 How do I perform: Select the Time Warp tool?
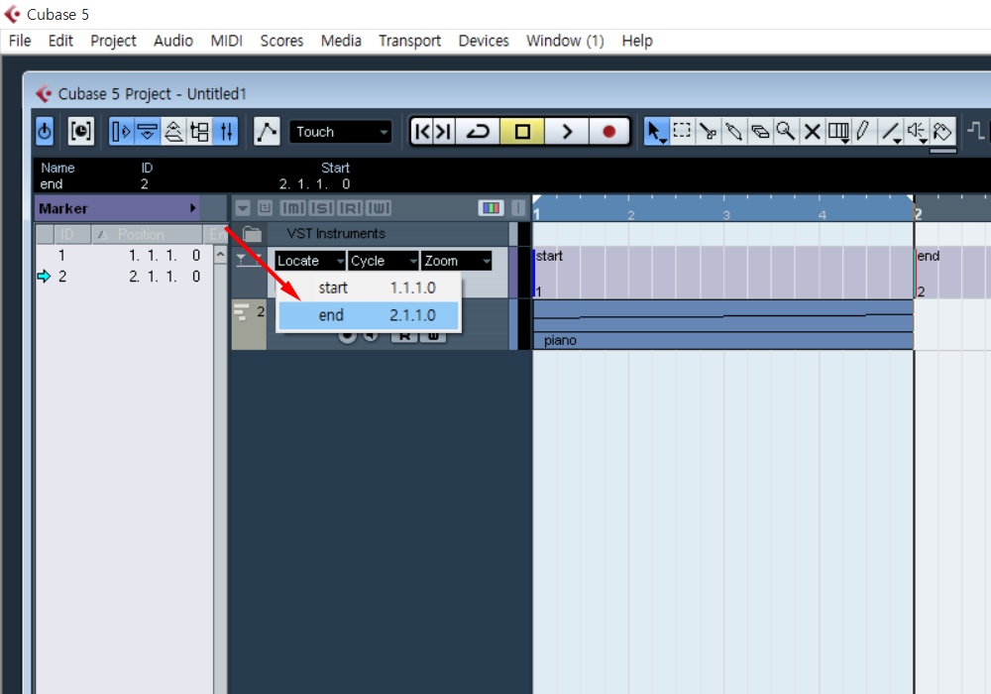[x=838, y=132]
